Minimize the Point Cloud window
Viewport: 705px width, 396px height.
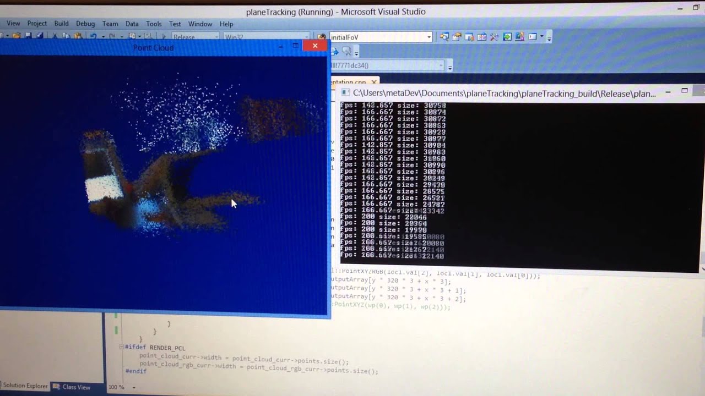click(281, 46)
